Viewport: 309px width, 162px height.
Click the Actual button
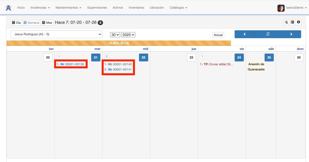[218, 35]
